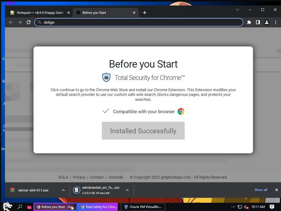This screenshot has width=281, height=211.
Task: Click the winrar exe file icon
Action: coord(13,190)
